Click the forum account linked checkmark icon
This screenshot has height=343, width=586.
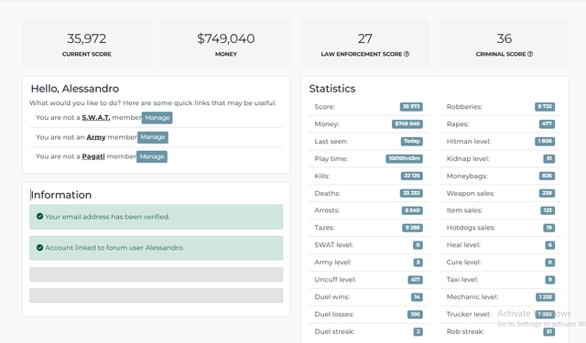39,248
